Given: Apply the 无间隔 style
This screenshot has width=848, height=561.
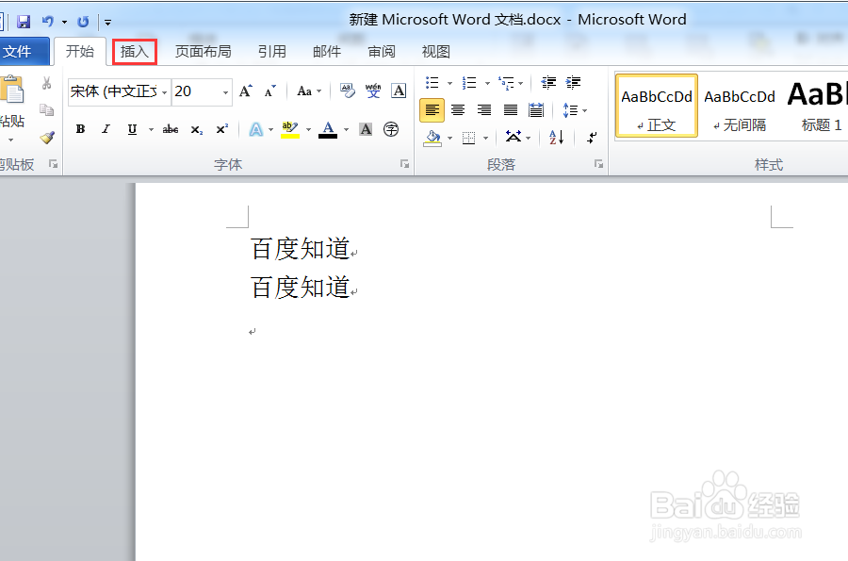Looking at the screenshot, I should pos(740,106).
